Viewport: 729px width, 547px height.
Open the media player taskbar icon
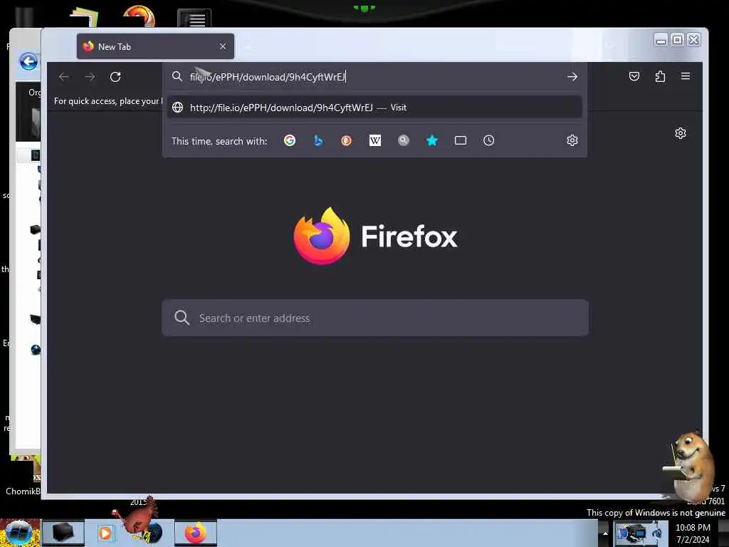106,533
